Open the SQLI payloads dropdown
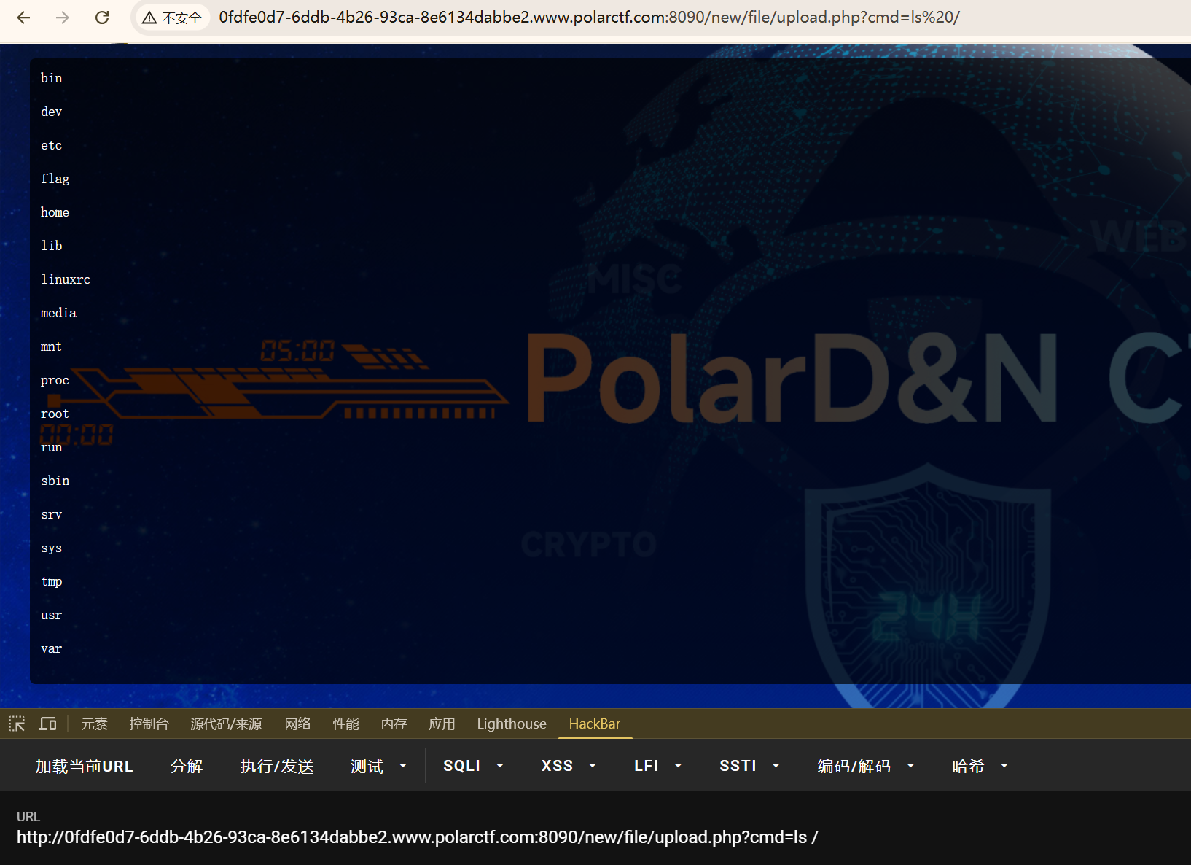1191x865 pixels. (x=472, y=766)
